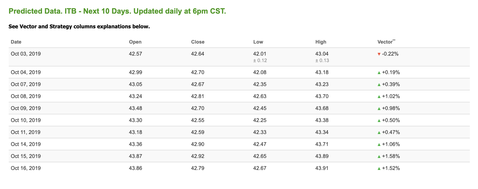Select the Date column header
This screenshot has height=189, width=478.
coord(16,42)
